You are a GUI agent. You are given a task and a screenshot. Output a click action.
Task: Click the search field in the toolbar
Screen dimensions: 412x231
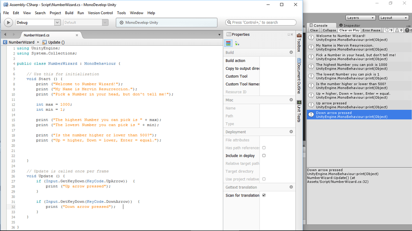click(261, 23)
